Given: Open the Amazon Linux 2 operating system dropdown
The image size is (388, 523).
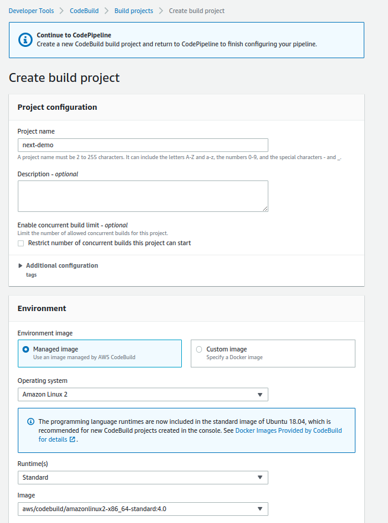Looking at the screenshot, I should [143, 394].
